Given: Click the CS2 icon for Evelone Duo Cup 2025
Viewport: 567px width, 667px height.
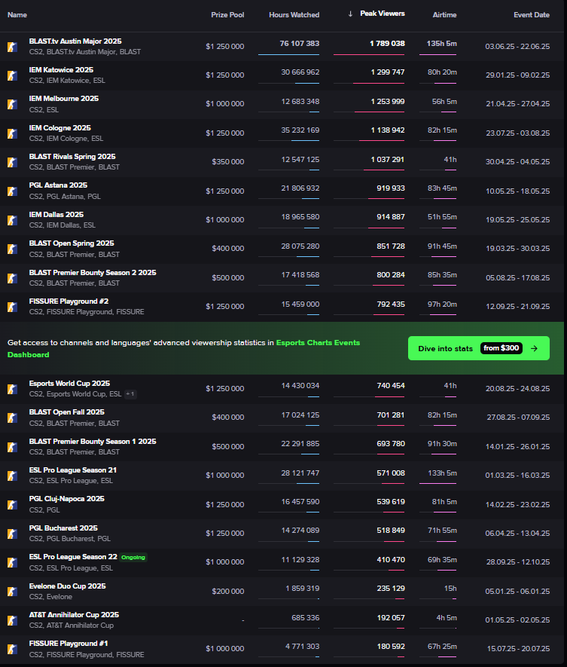Looking at the screenshot, I should click(12, 592).
